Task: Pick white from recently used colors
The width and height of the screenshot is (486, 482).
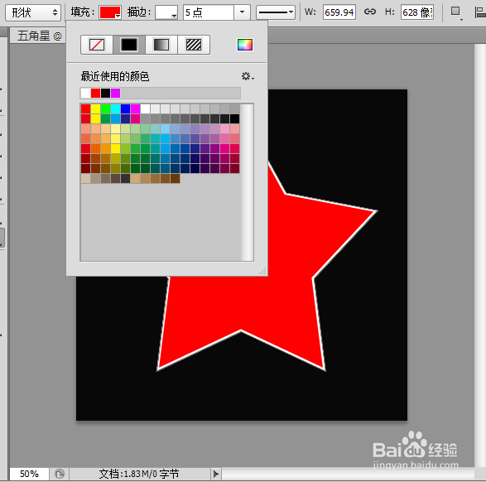Action: click(85, 93)
